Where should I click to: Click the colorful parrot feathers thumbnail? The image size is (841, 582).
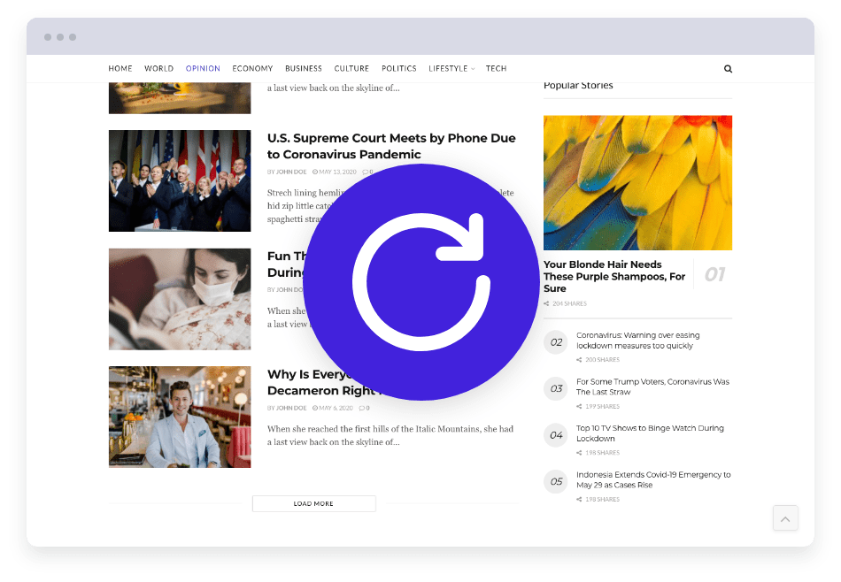click(637, 182)
